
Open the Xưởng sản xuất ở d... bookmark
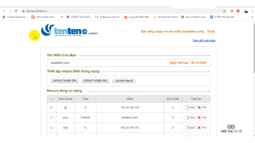(108, 17)
